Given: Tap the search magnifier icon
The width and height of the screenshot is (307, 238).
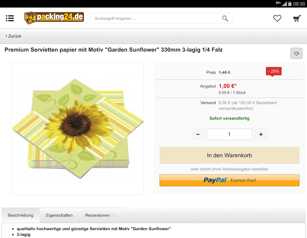Looking at the screenshot, I should pos(225,18).
